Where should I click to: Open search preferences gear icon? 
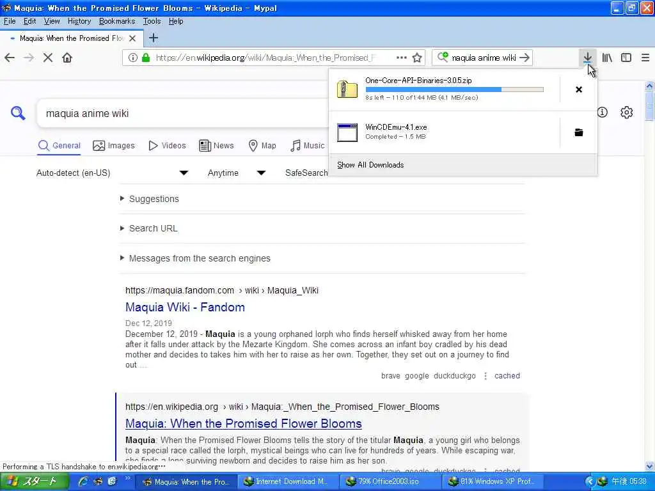[x=626, y=113]
